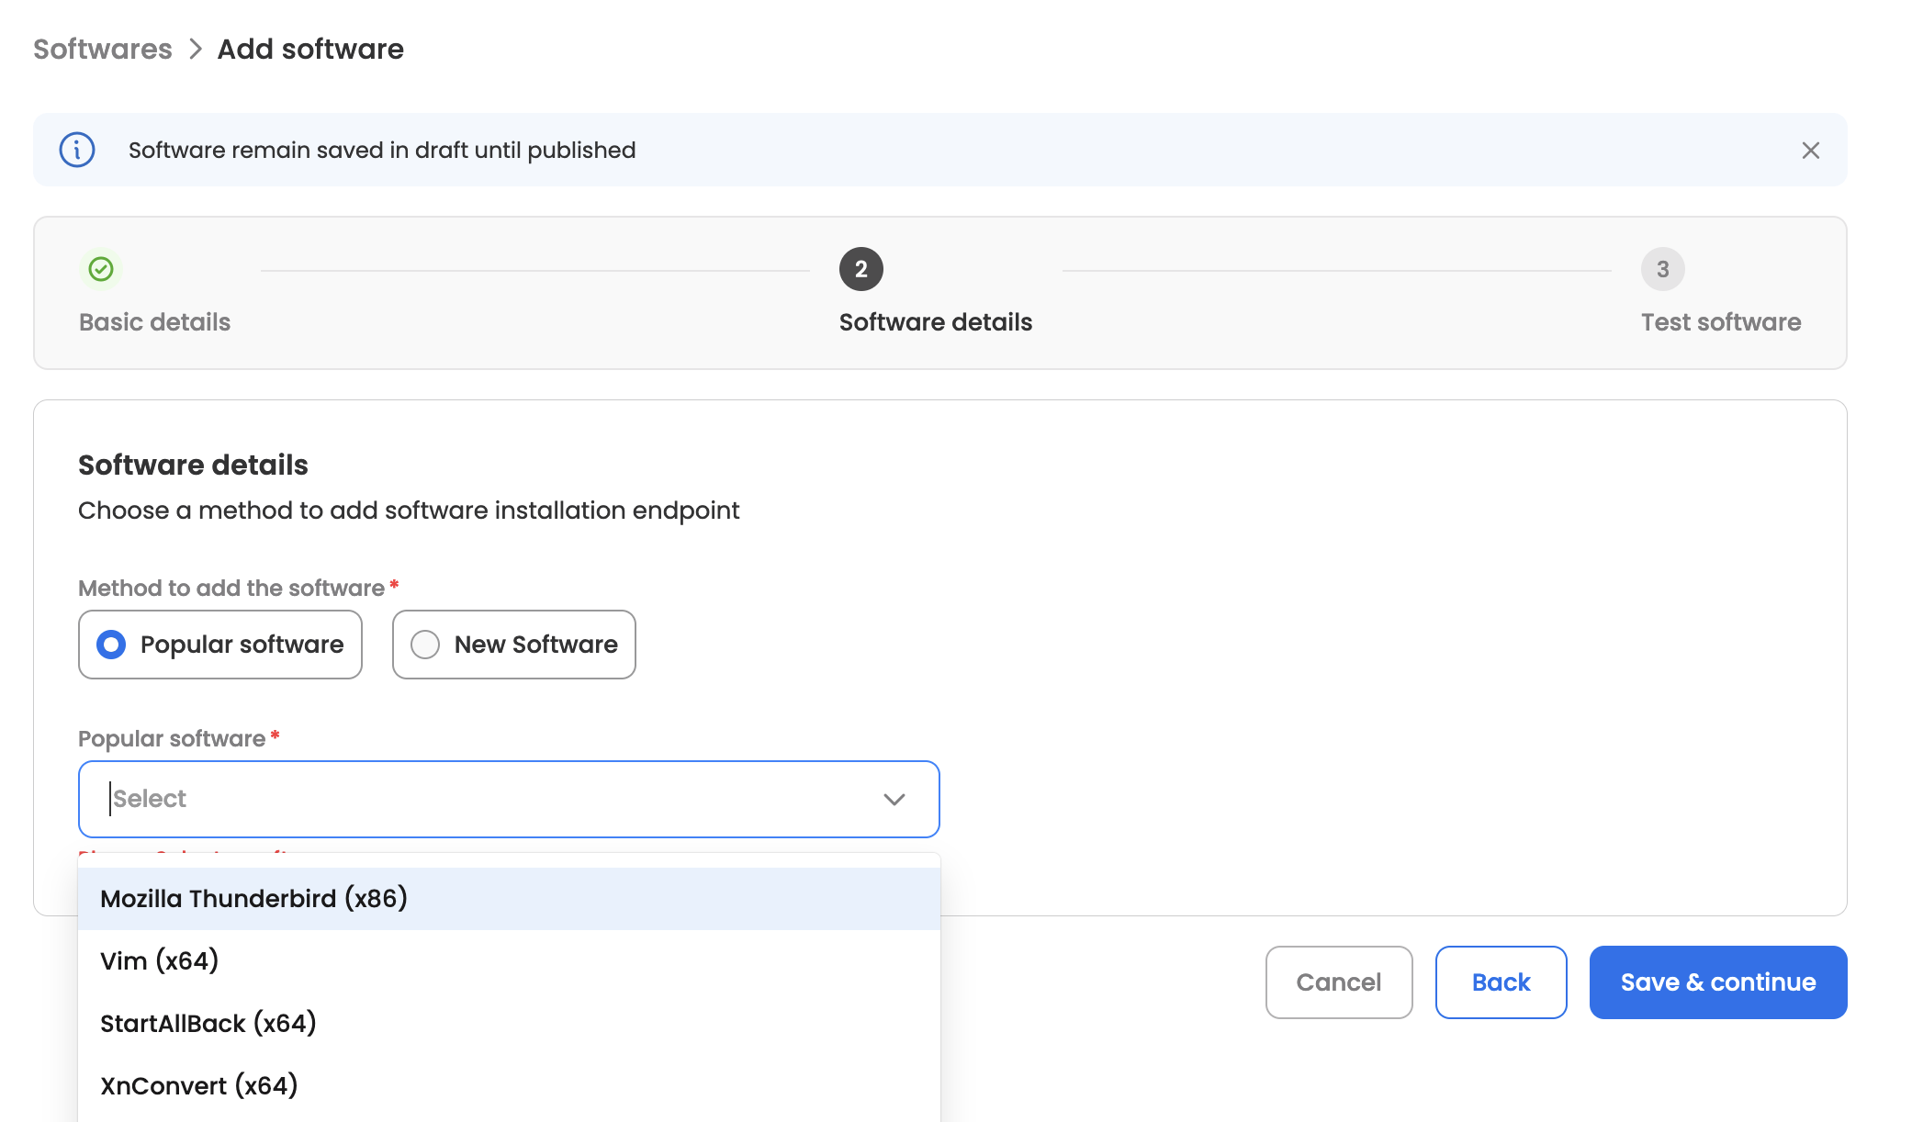Pick StartAllBack (x64) option
Screen dimensions: 1912x1122
tap(208, 1024)
